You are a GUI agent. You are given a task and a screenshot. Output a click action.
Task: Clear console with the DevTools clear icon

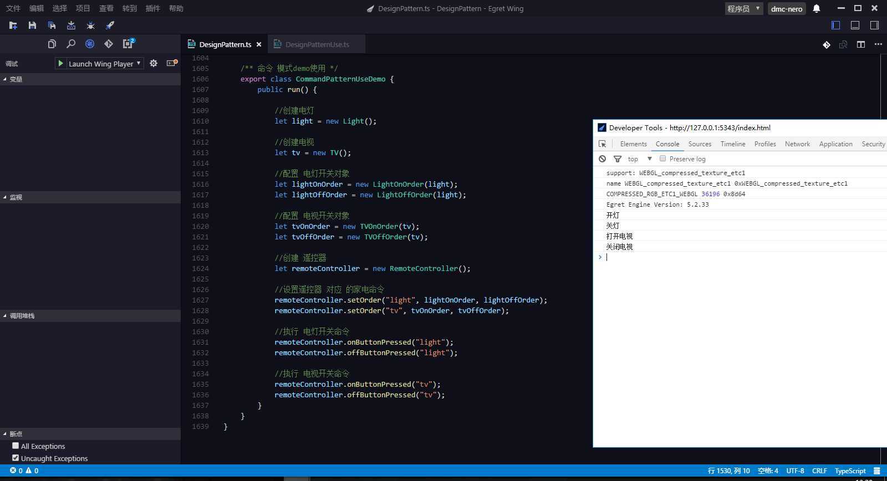[602, 159]
